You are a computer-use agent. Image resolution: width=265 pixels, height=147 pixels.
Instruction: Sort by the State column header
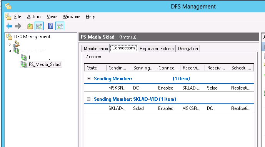pos(95,68)
